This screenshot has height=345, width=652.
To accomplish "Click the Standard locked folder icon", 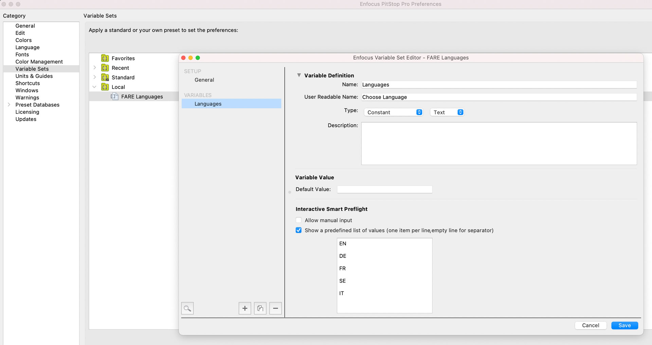I will 105,77.
